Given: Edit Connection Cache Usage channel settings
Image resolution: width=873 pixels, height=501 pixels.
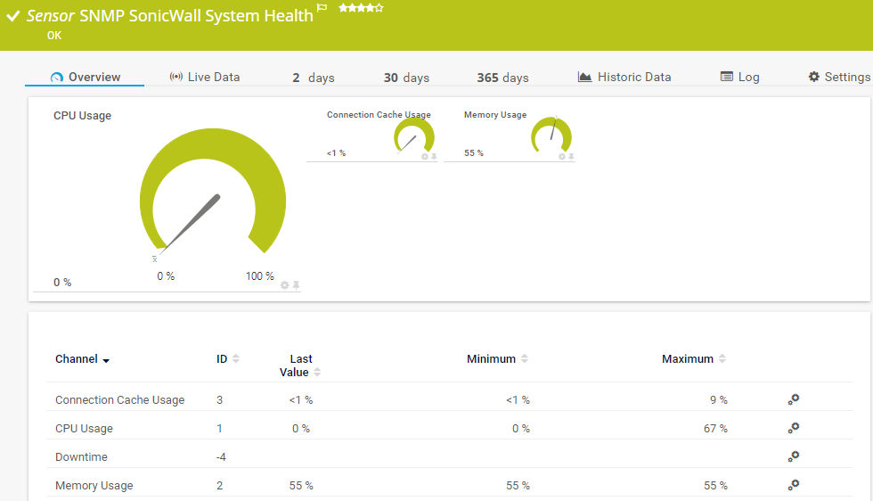Looking at the screenshot, I should tap(793, 399).
